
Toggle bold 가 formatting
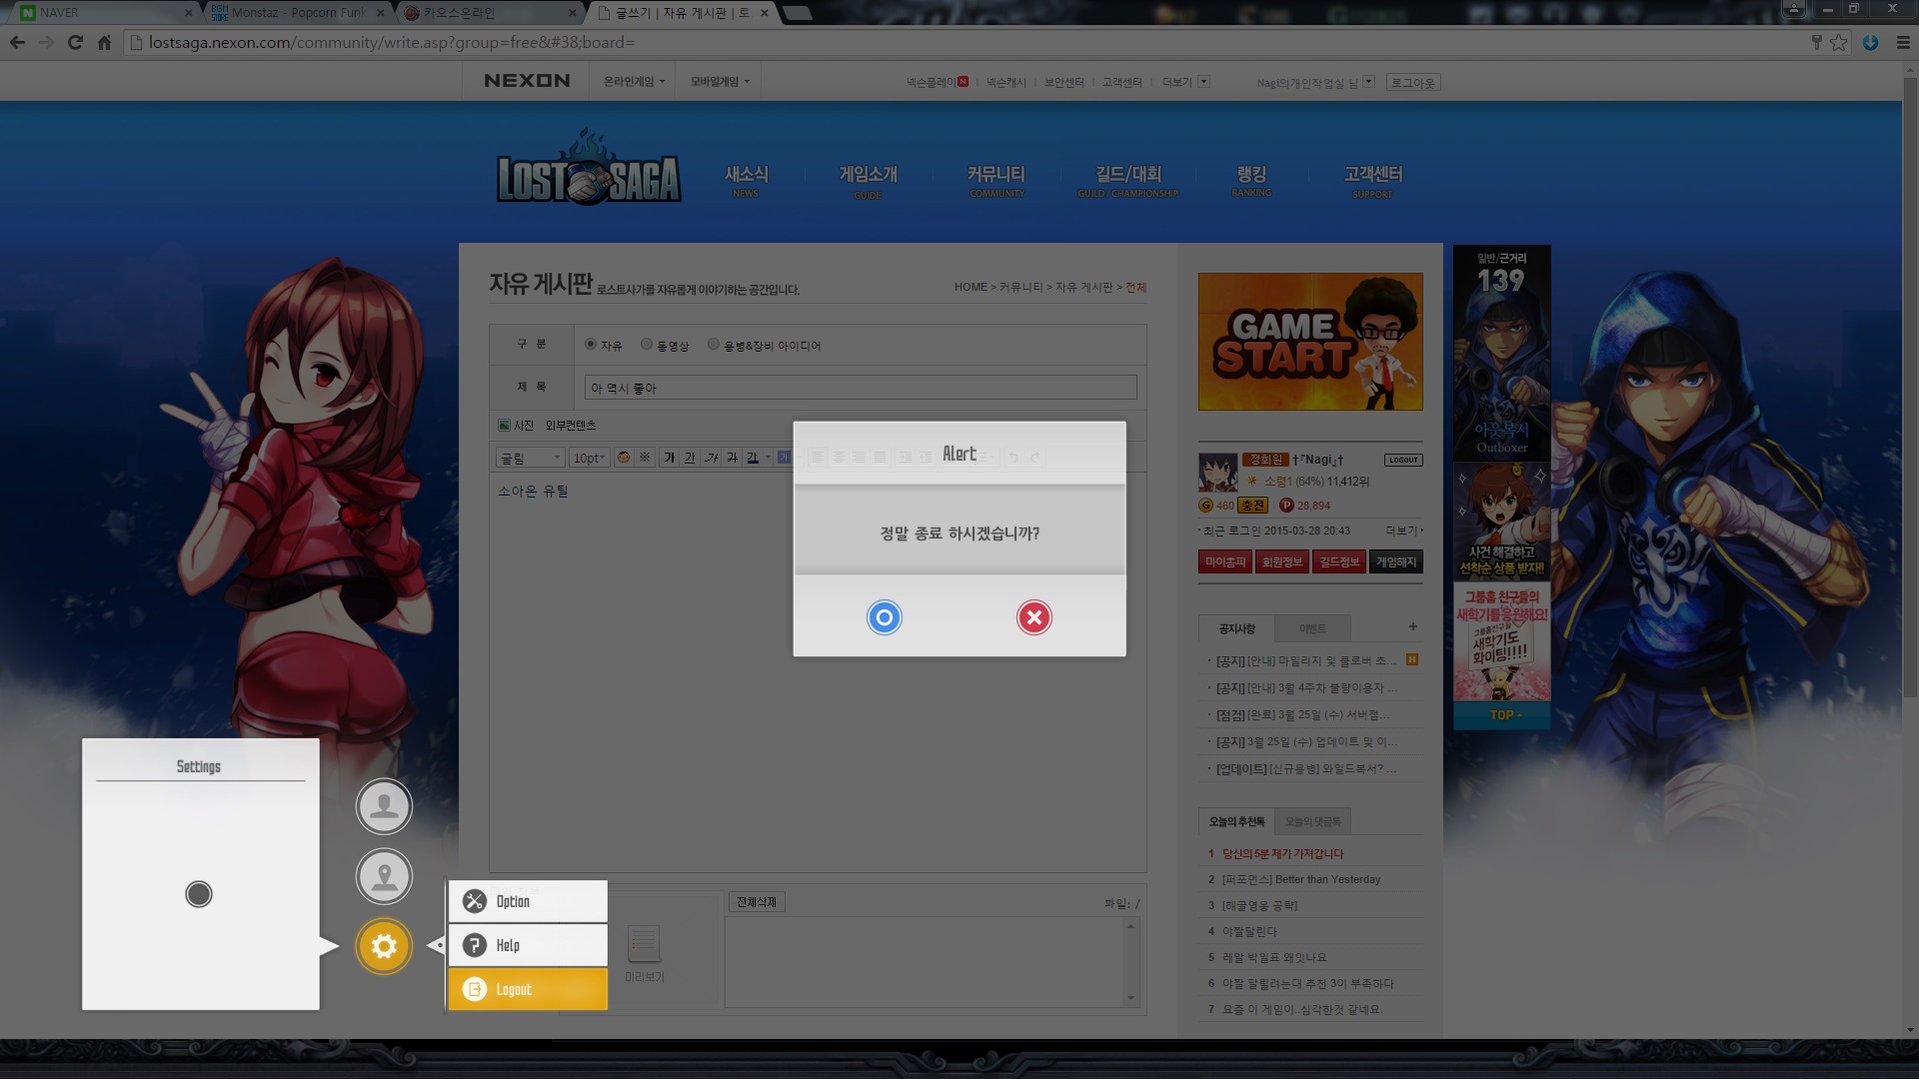coord(670,458)
